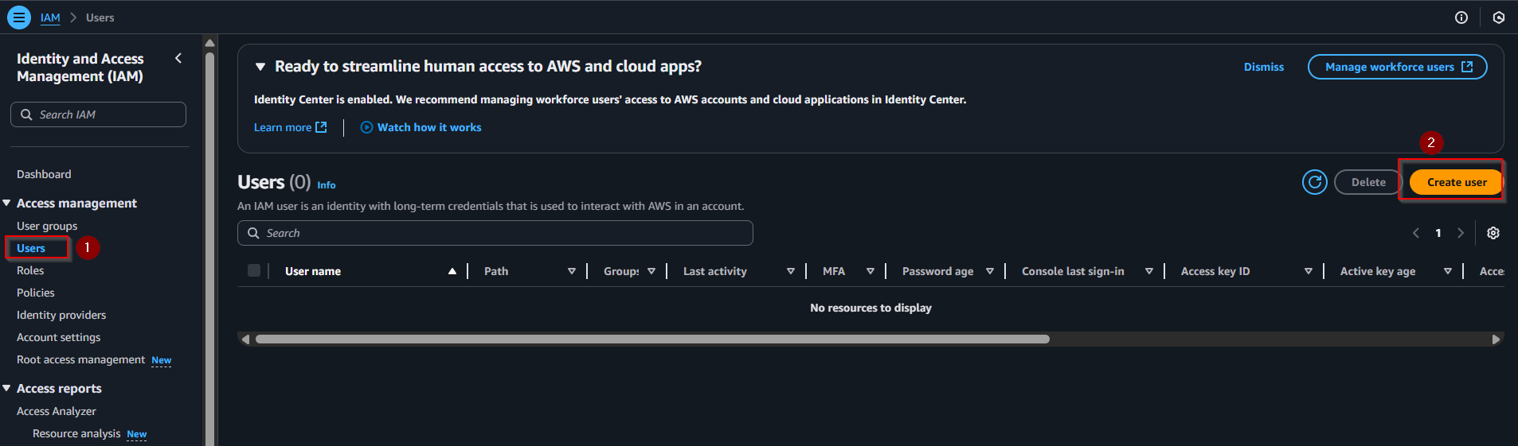Click Manage workforce users button
The width and height of the screenshot is (1518, 446).
1398,67
